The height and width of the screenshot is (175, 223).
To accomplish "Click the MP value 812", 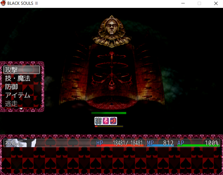I will [168, 143].
